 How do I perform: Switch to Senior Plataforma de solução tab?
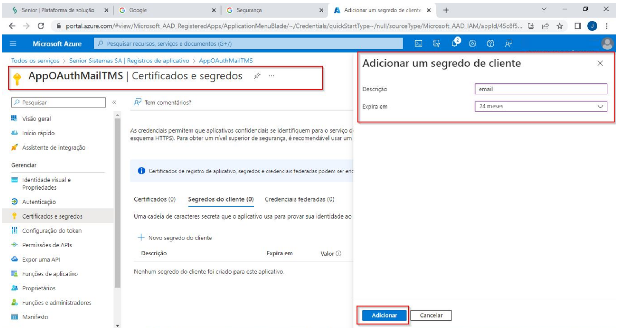[x=58, y=10]
